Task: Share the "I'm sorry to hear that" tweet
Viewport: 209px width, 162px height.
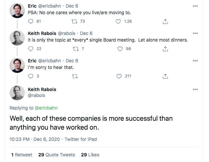Action: pyautogui.click(x=165, y=76)
